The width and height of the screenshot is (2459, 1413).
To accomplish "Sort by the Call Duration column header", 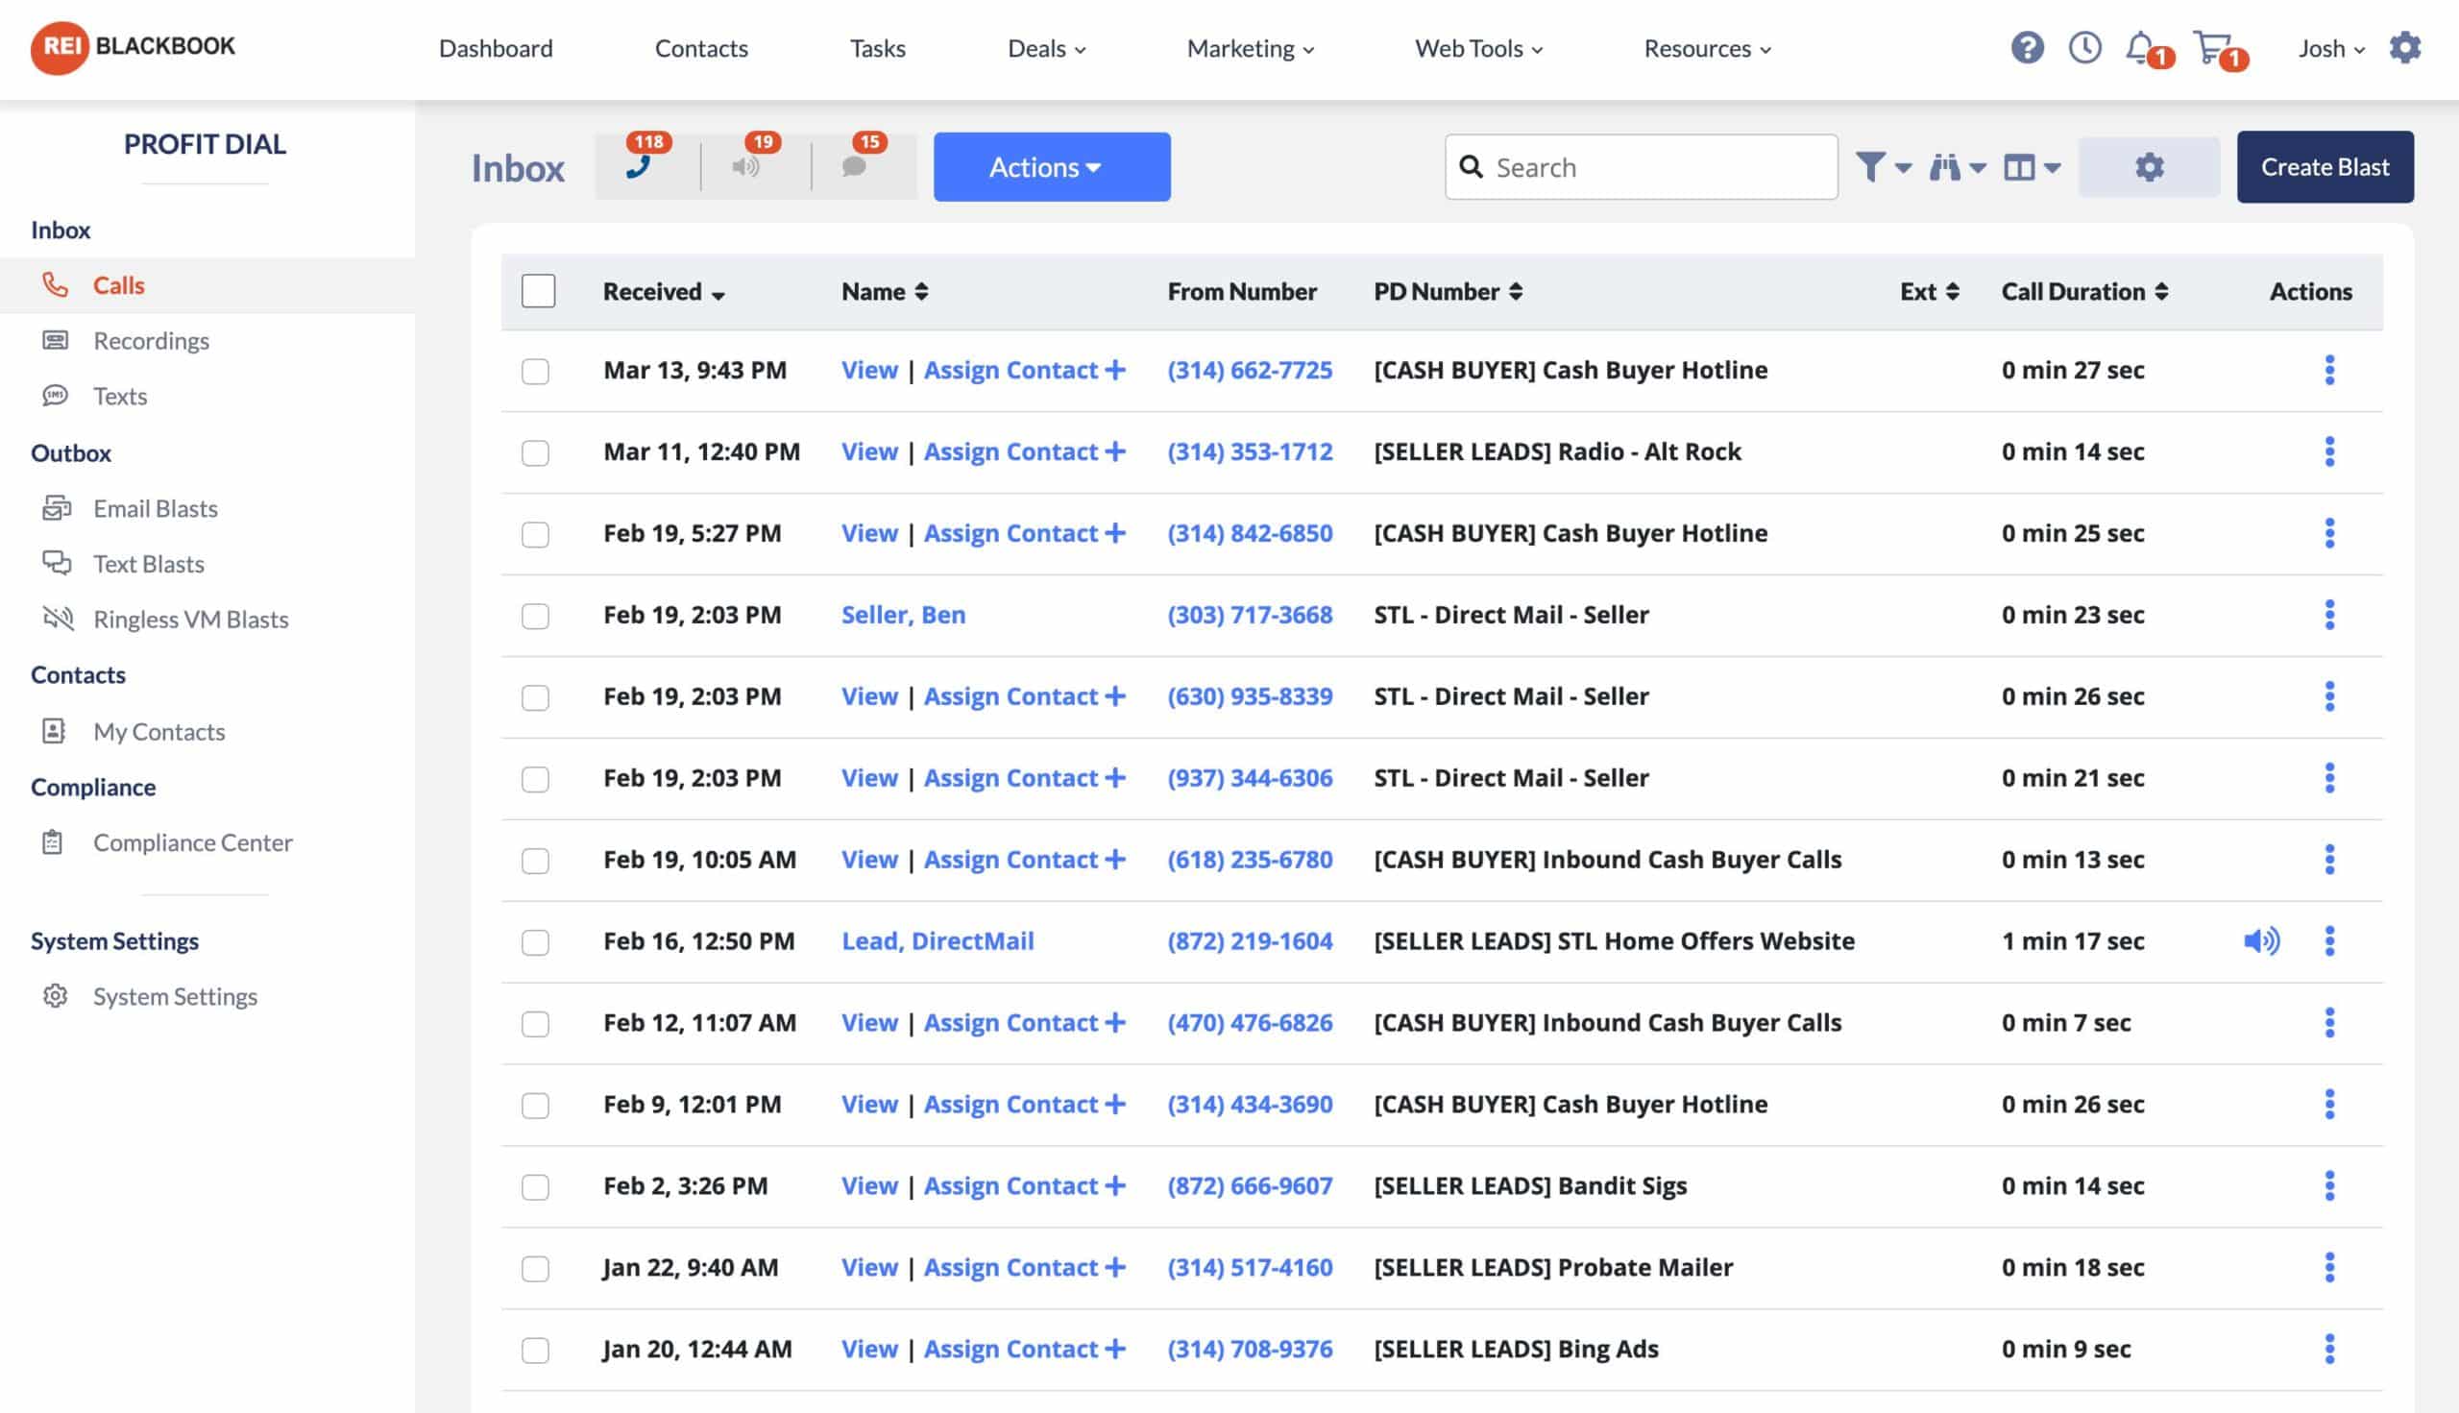I will point(2084,291).
